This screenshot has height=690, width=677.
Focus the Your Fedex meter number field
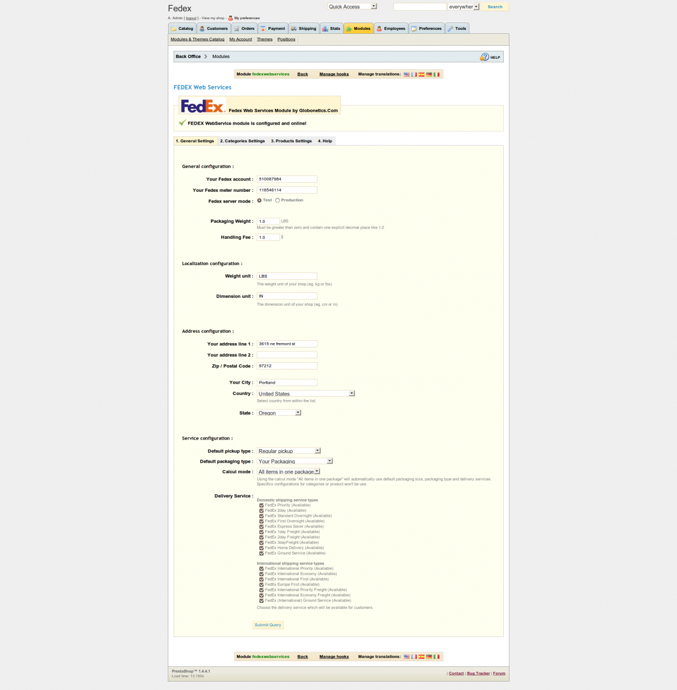coord(287,190)
